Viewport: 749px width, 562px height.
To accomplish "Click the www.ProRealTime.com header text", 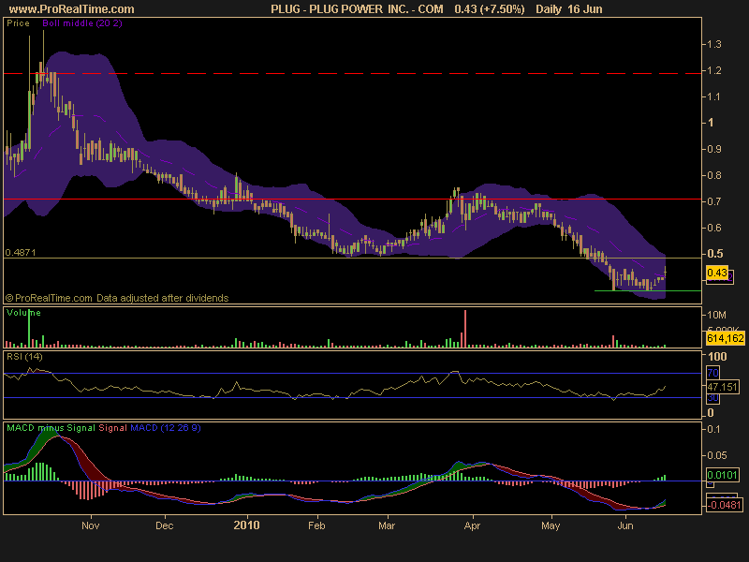I will coord(72,9).
